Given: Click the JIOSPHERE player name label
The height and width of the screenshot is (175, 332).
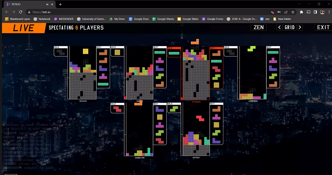Looking at the screenshot, I should [x=253, y=101].
